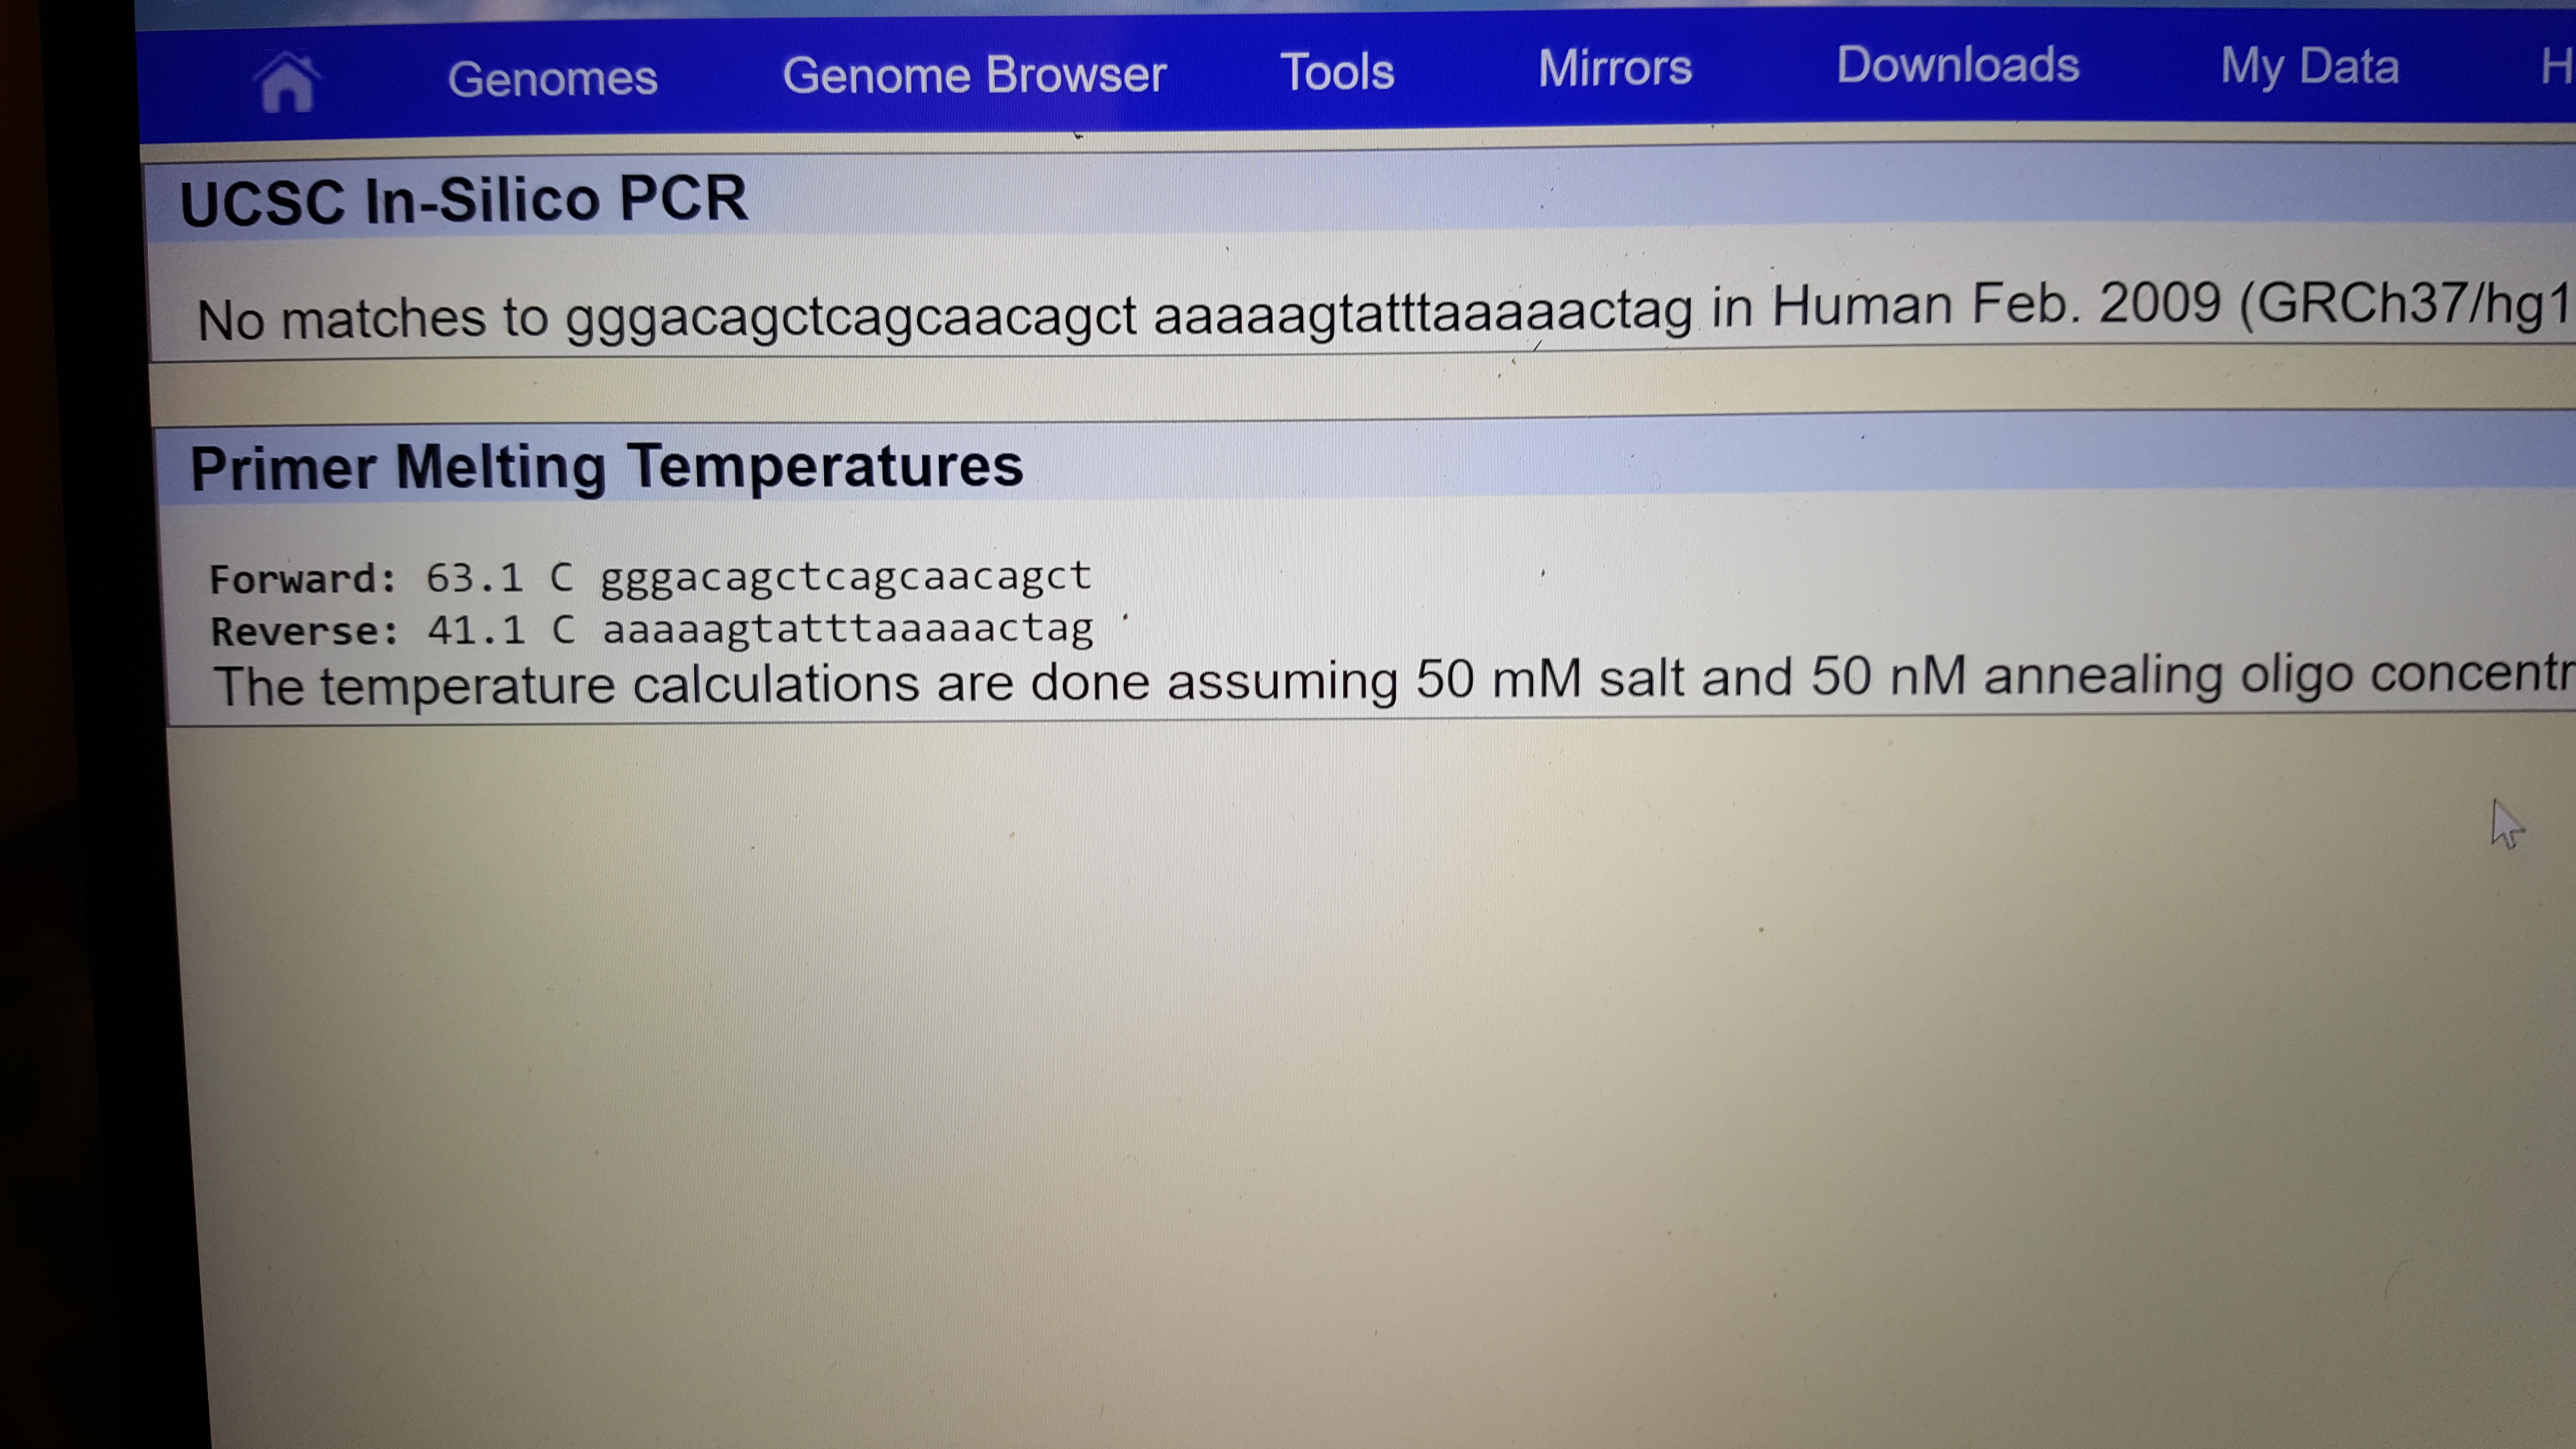The image size is (2576, 1449).
Task: Click the monospaced sequence gggacagctcagcaacagct after Forward
Action: [845, 576]
